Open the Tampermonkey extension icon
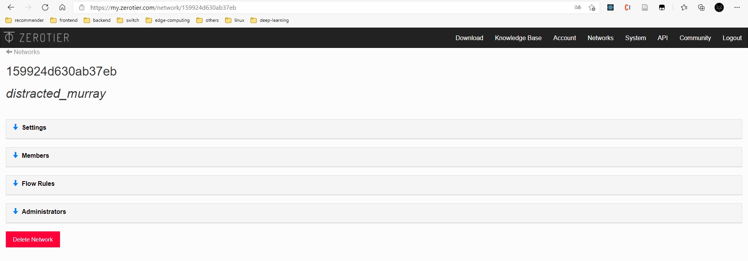The image size is (748, 261). (662, 7)
